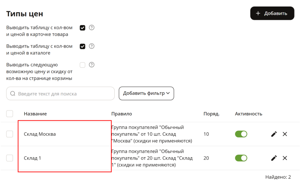Edit Склад 1 with pencil icon
Screen dimensions: 301x186
274,158
